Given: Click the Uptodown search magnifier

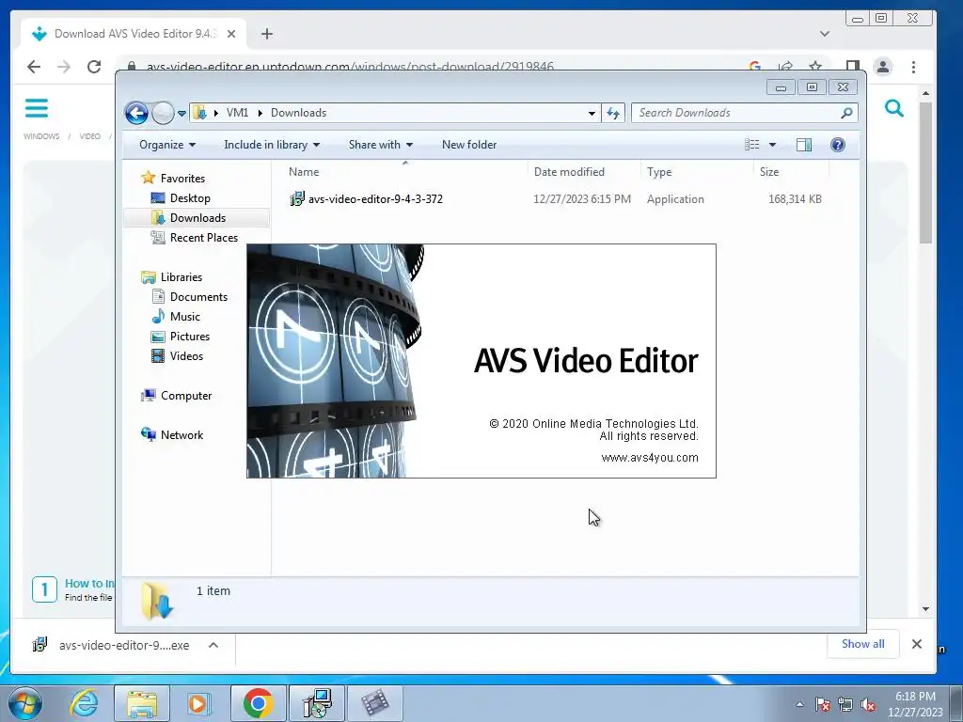Looking at the screenshot, I should coord(894,109).
